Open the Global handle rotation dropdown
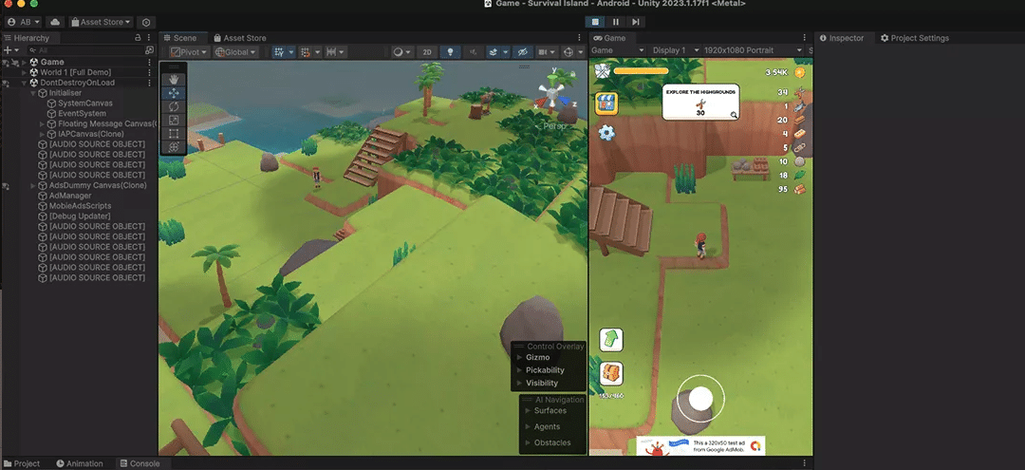 coord(236,52)
